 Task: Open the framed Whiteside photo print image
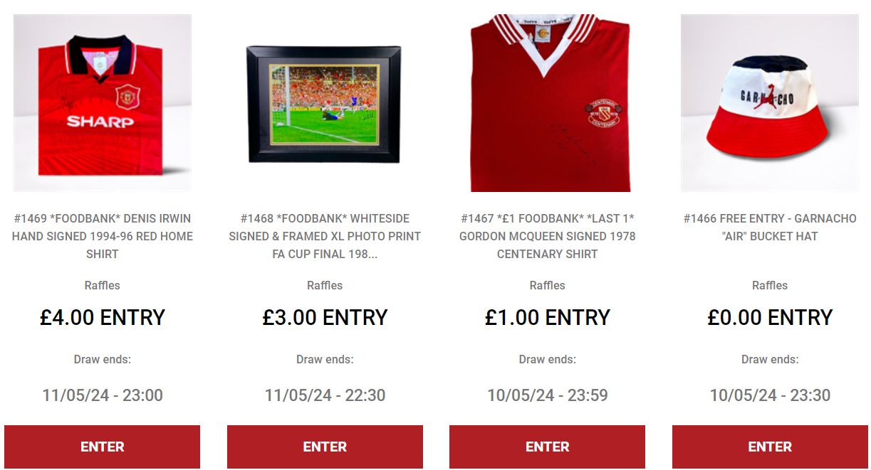pyautogui.click(x=325, y=103)
